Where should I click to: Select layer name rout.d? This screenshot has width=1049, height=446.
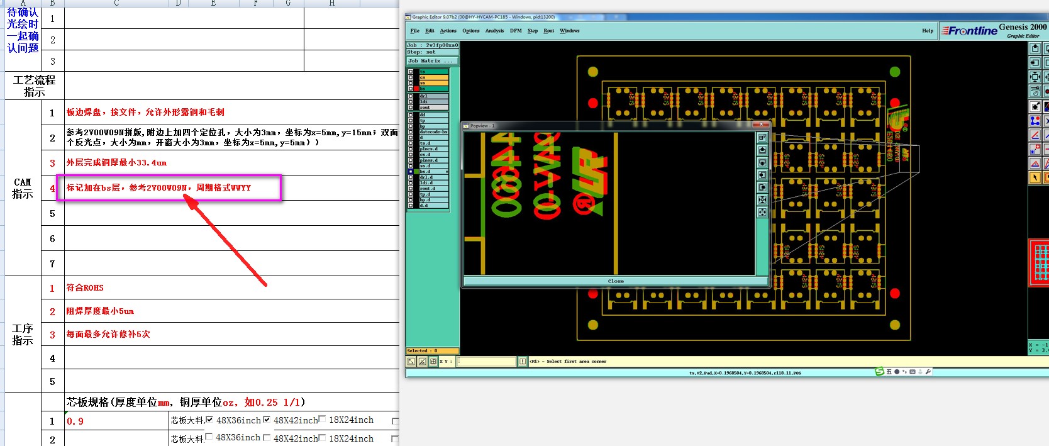pyautogui.click(x=433, y=189)
